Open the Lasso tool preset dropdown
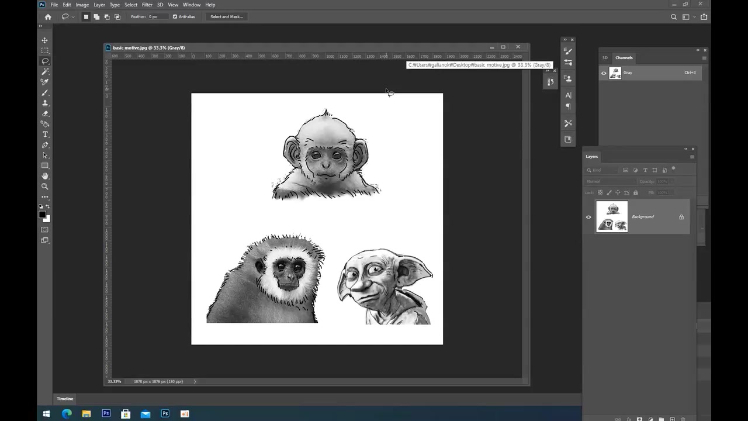The width and height of the screenshot is (748, 421). click(x=72, y=17)
